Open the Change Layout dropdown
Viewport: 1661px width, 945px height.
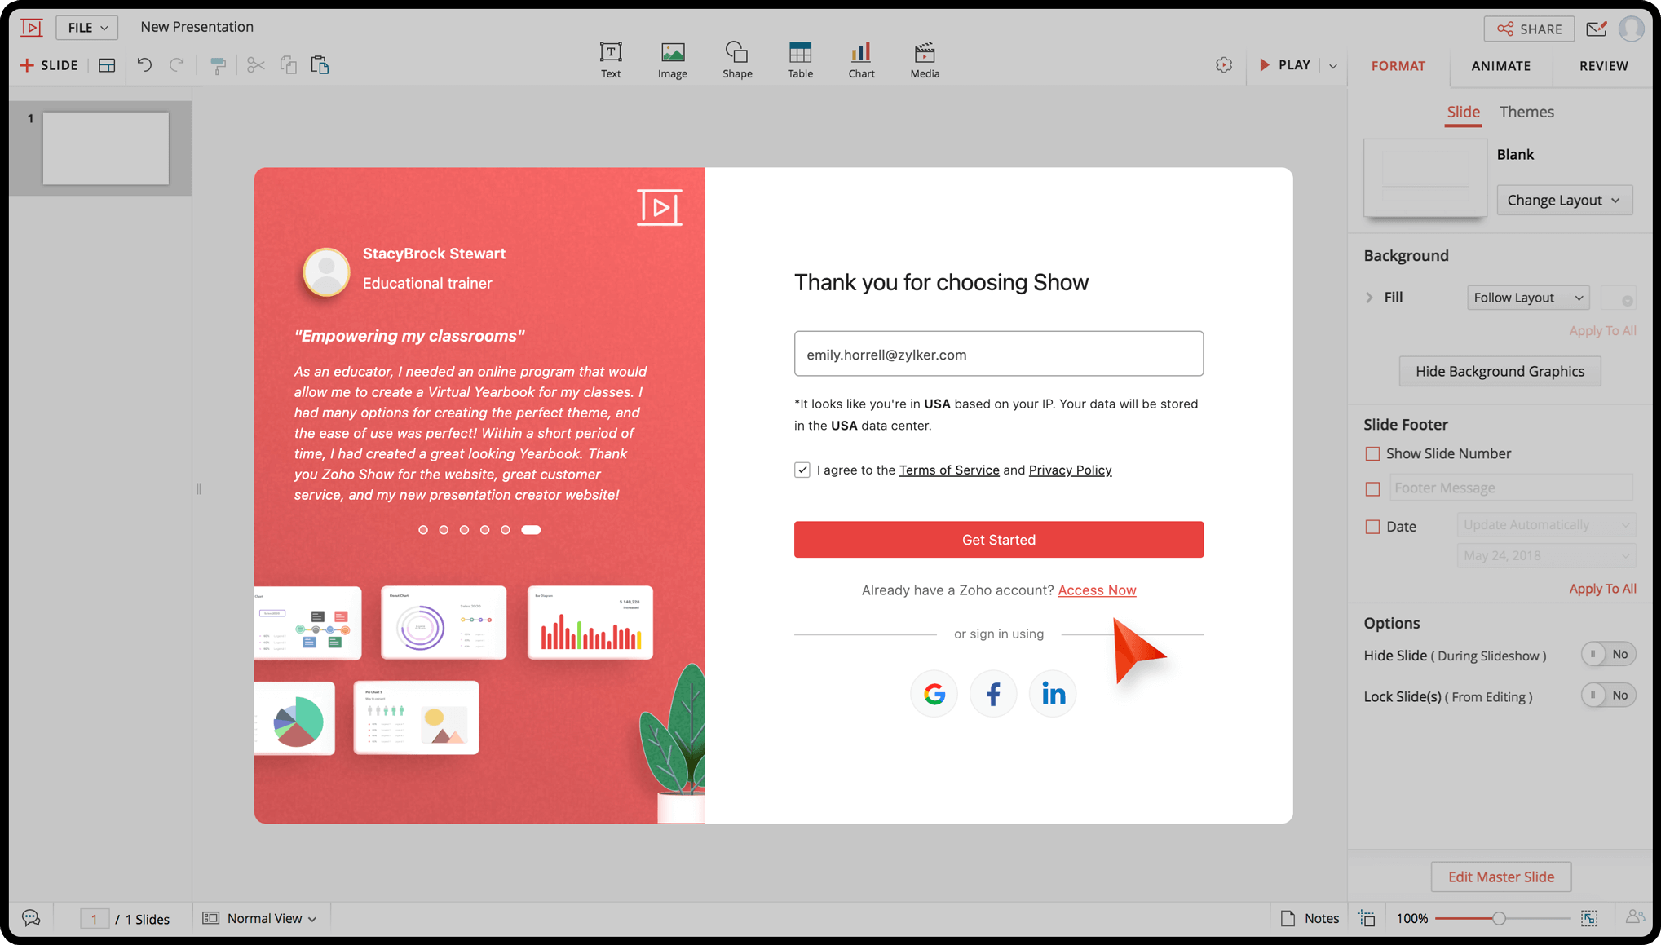pyautogui.click(x=1564, y=200)
